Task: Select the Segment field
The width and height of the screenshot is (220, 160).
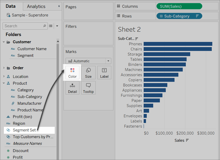Action: point(25,56)
